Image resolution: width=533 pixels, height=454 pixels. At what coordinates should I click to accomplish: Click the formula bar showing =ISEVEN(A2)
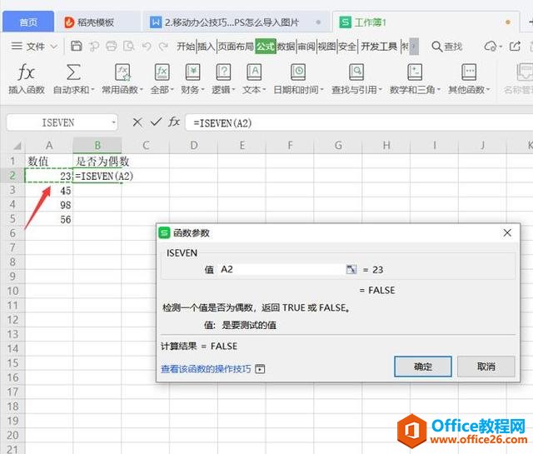coord(359,122)
